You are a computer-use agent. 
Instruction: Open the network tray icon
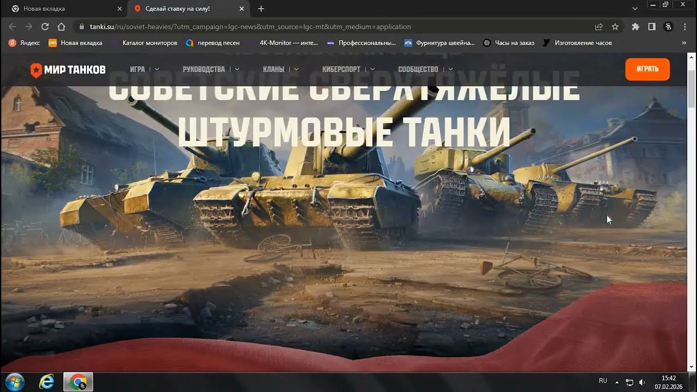629,382
